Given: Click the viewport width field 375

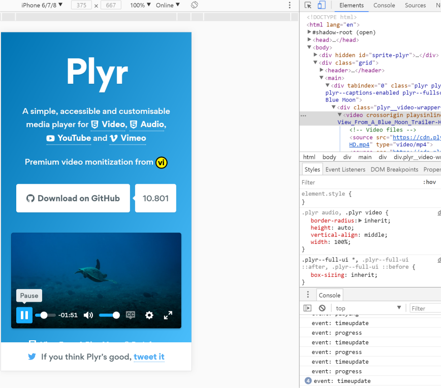Looking at the screenshot, I should point(81,5).
